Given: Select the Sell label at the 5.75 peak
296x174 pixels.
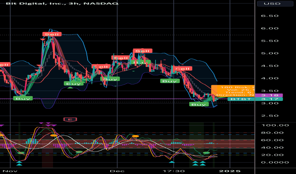Looking at the screenshot, I should point(52,34).
